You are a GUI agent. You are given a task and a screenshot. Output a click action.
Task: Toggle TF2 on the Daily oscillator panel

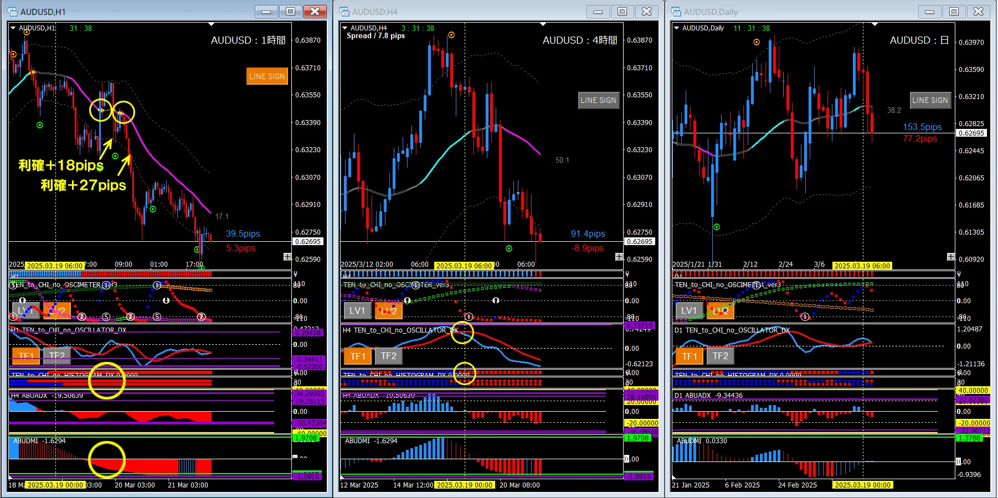point(721,356)
